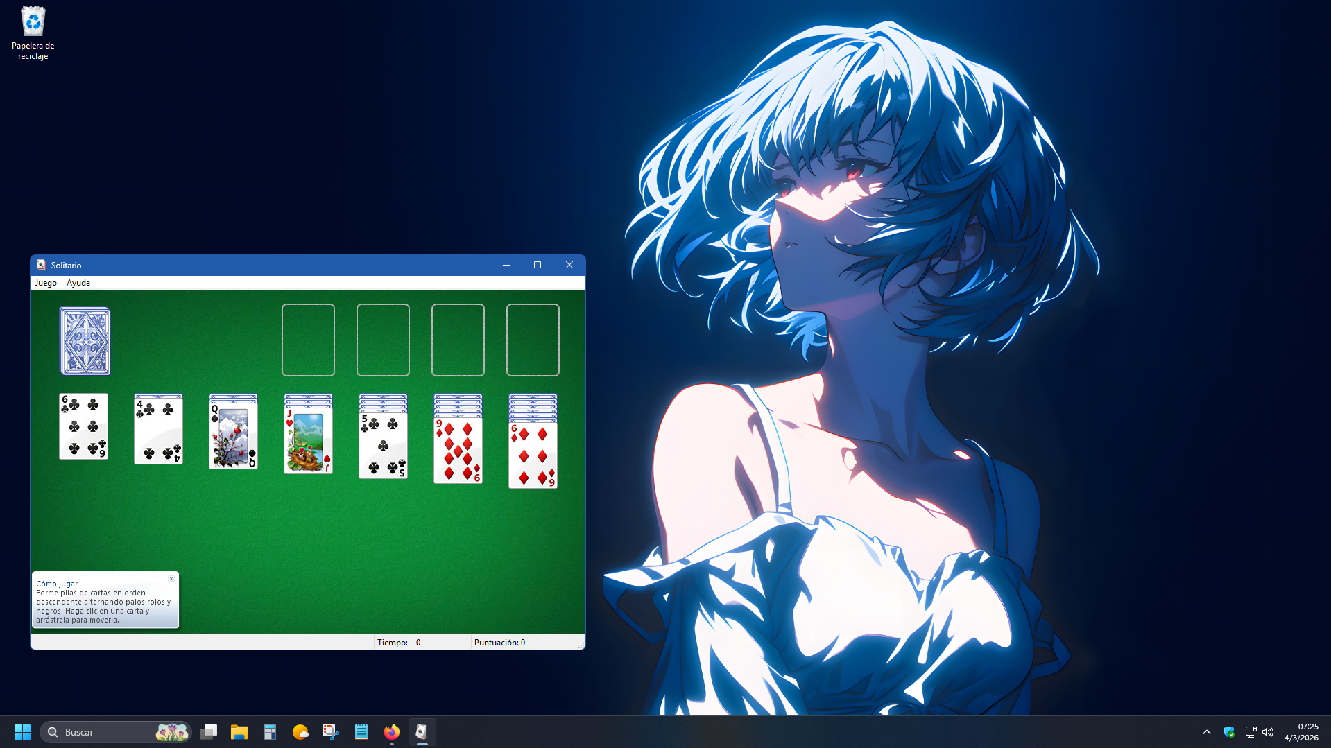Open the Ayuda menu in Solitario
The height and width of the screenshot is (748, 1331).
(78, 283)
